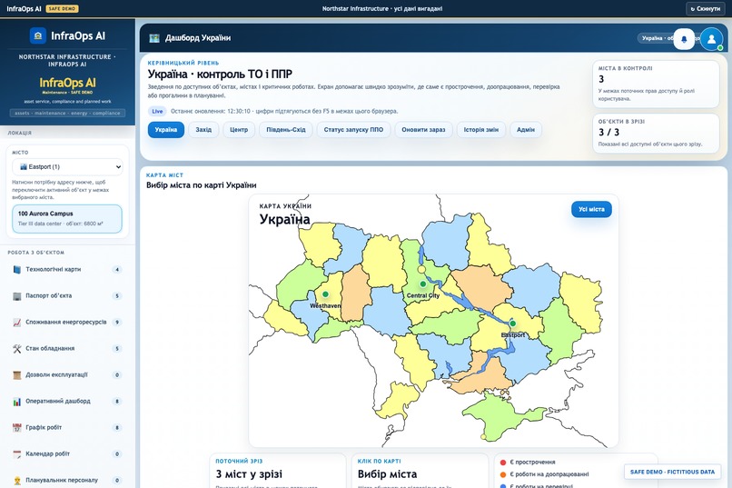
Task: Open Статус запуску ППО
Action: coord(353,130)
